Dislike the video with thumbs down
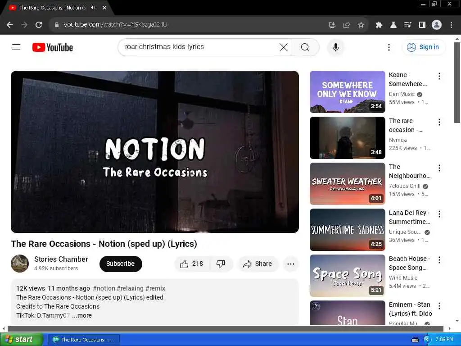 (x=221, y=264)
